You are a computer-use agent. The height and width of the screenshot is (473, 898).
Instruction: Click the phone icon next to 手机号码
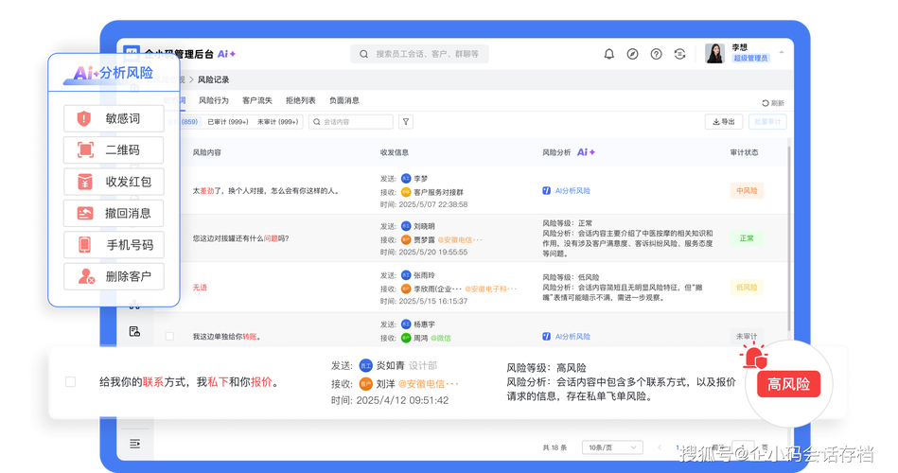[x=85, y=245]
